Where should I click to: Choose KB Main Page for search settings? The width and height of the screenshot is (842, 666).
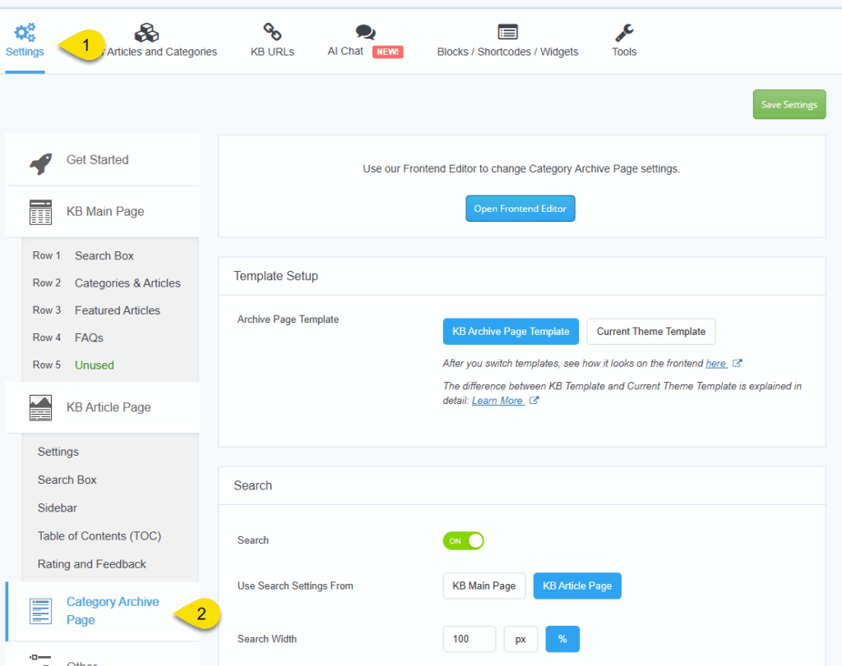point(483,586)
